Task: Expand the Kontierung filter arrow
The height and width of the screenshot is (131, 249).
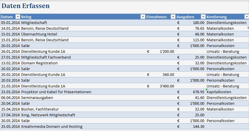Action: pyautogui.click(x=246, y=17)
